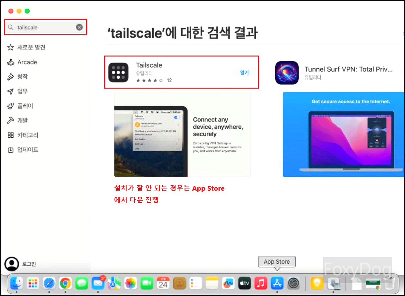The image size is (405, 296).
Task: Click the grid icon beside 카테고리
Action: pyautogui.click(x=11, y=135)
